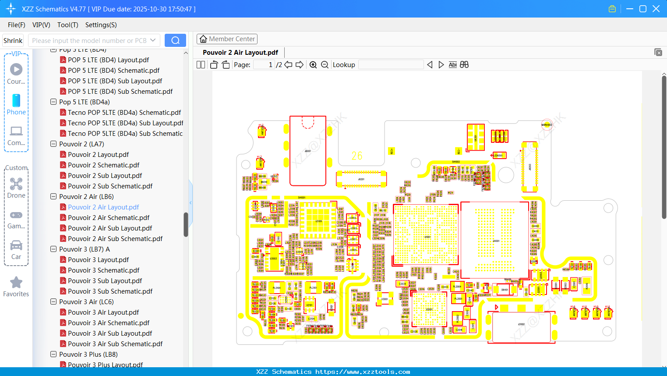Rotate the layout clockwise

coord(225,64)
